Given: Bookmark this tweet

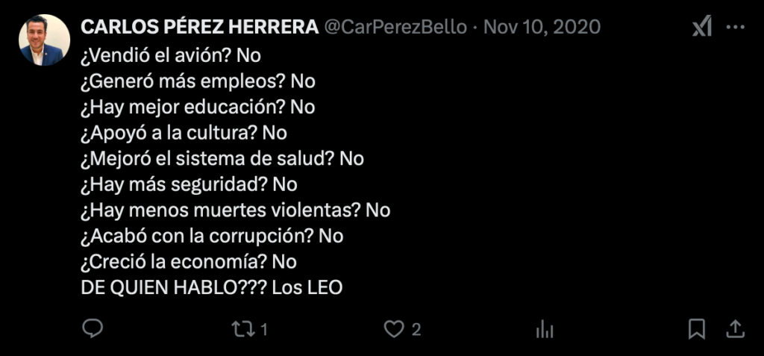Looking at the screenshot, I should coord(696,328).
